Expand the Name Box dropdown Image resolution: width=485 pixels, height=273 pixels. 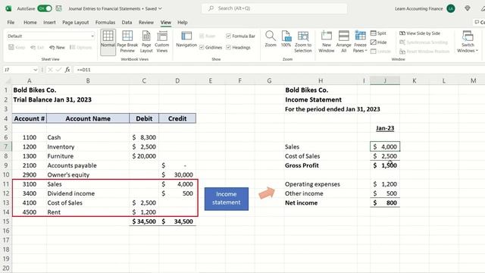coord(36,70)
